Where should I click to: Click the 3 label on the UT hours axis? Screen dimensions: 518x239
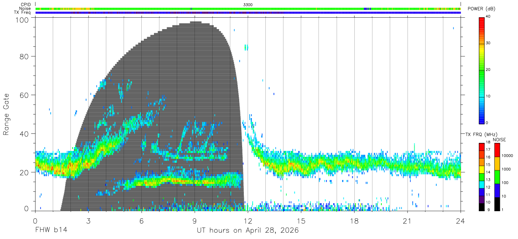pyautogui.click(x=88, y=221)
